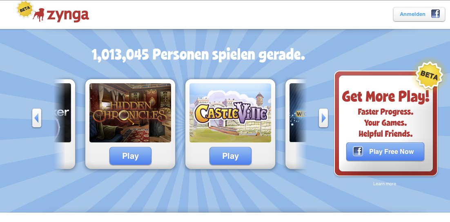This screenshot has width=450, height=222.
Task: Select the partially visible game card at right
Action: pos(296,124)
